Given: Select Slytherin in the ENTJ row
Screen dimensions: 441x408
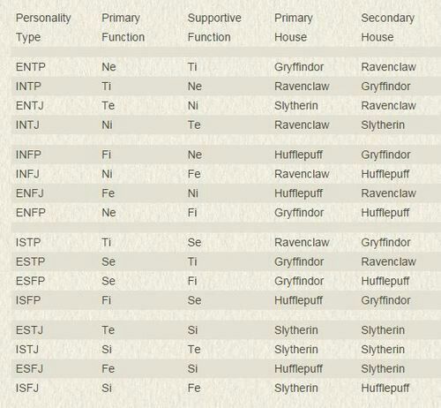Looking at the screenshot, I should [x=296, y=106].
